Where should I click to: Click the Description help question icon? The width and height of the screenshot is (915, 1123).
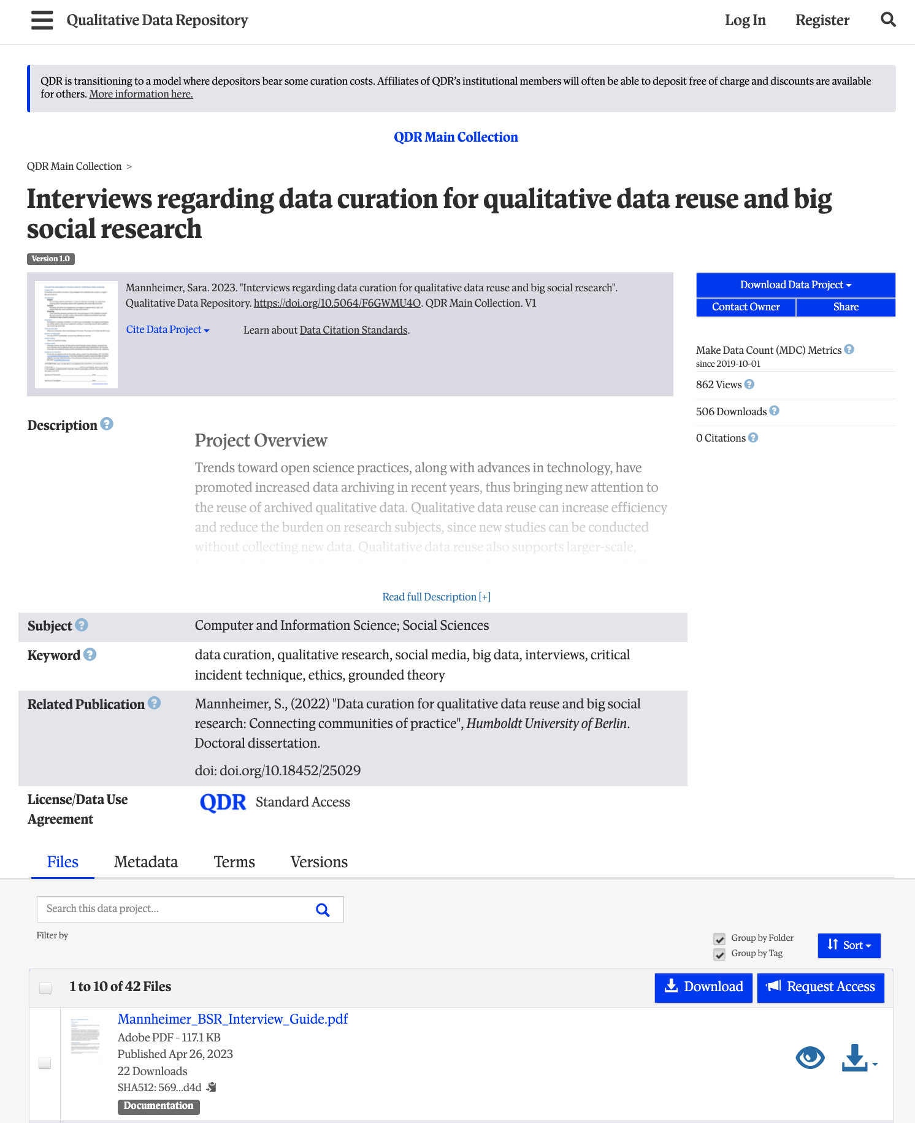coord(107,424)
